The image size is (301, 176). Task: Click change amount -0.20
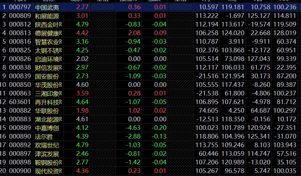tap(159, 128)
